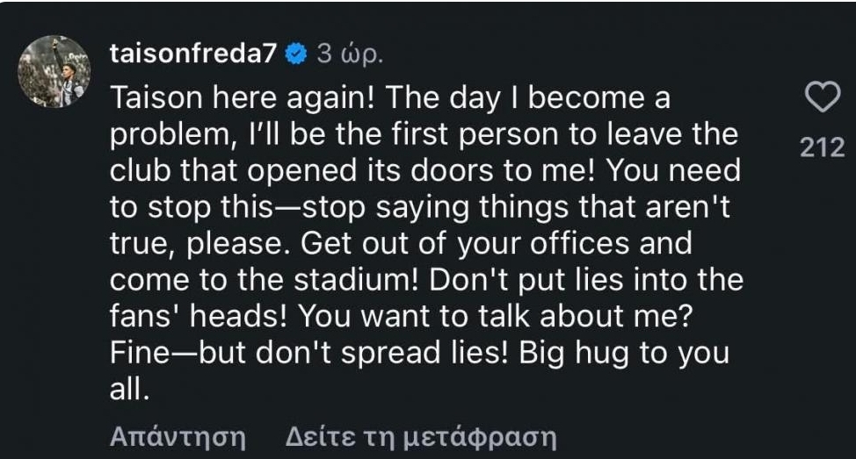
Task: Click the 3 ώρ. timestamp
Action: tap(350, 54)
